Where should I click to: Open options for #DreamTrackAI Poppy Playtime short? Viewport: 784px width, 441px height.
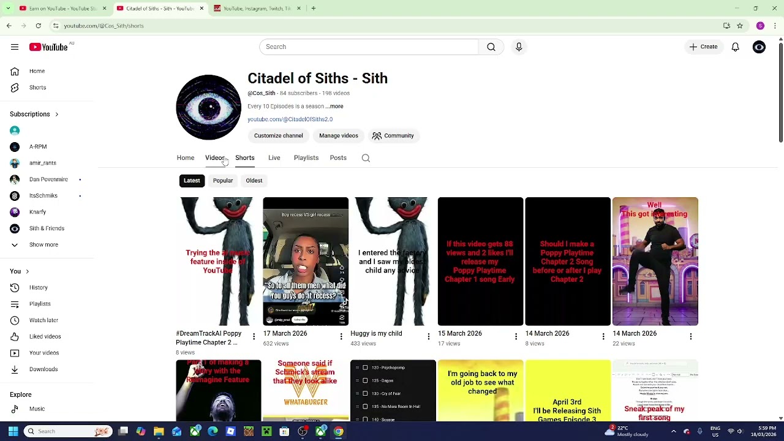click(x=254, y=336)
